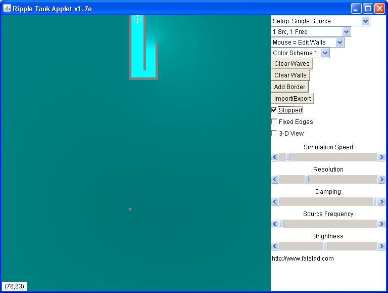The width and height of the screenshot is (388, 293).
Task: Click Resolution right arrow
Action: click(381, 180)
